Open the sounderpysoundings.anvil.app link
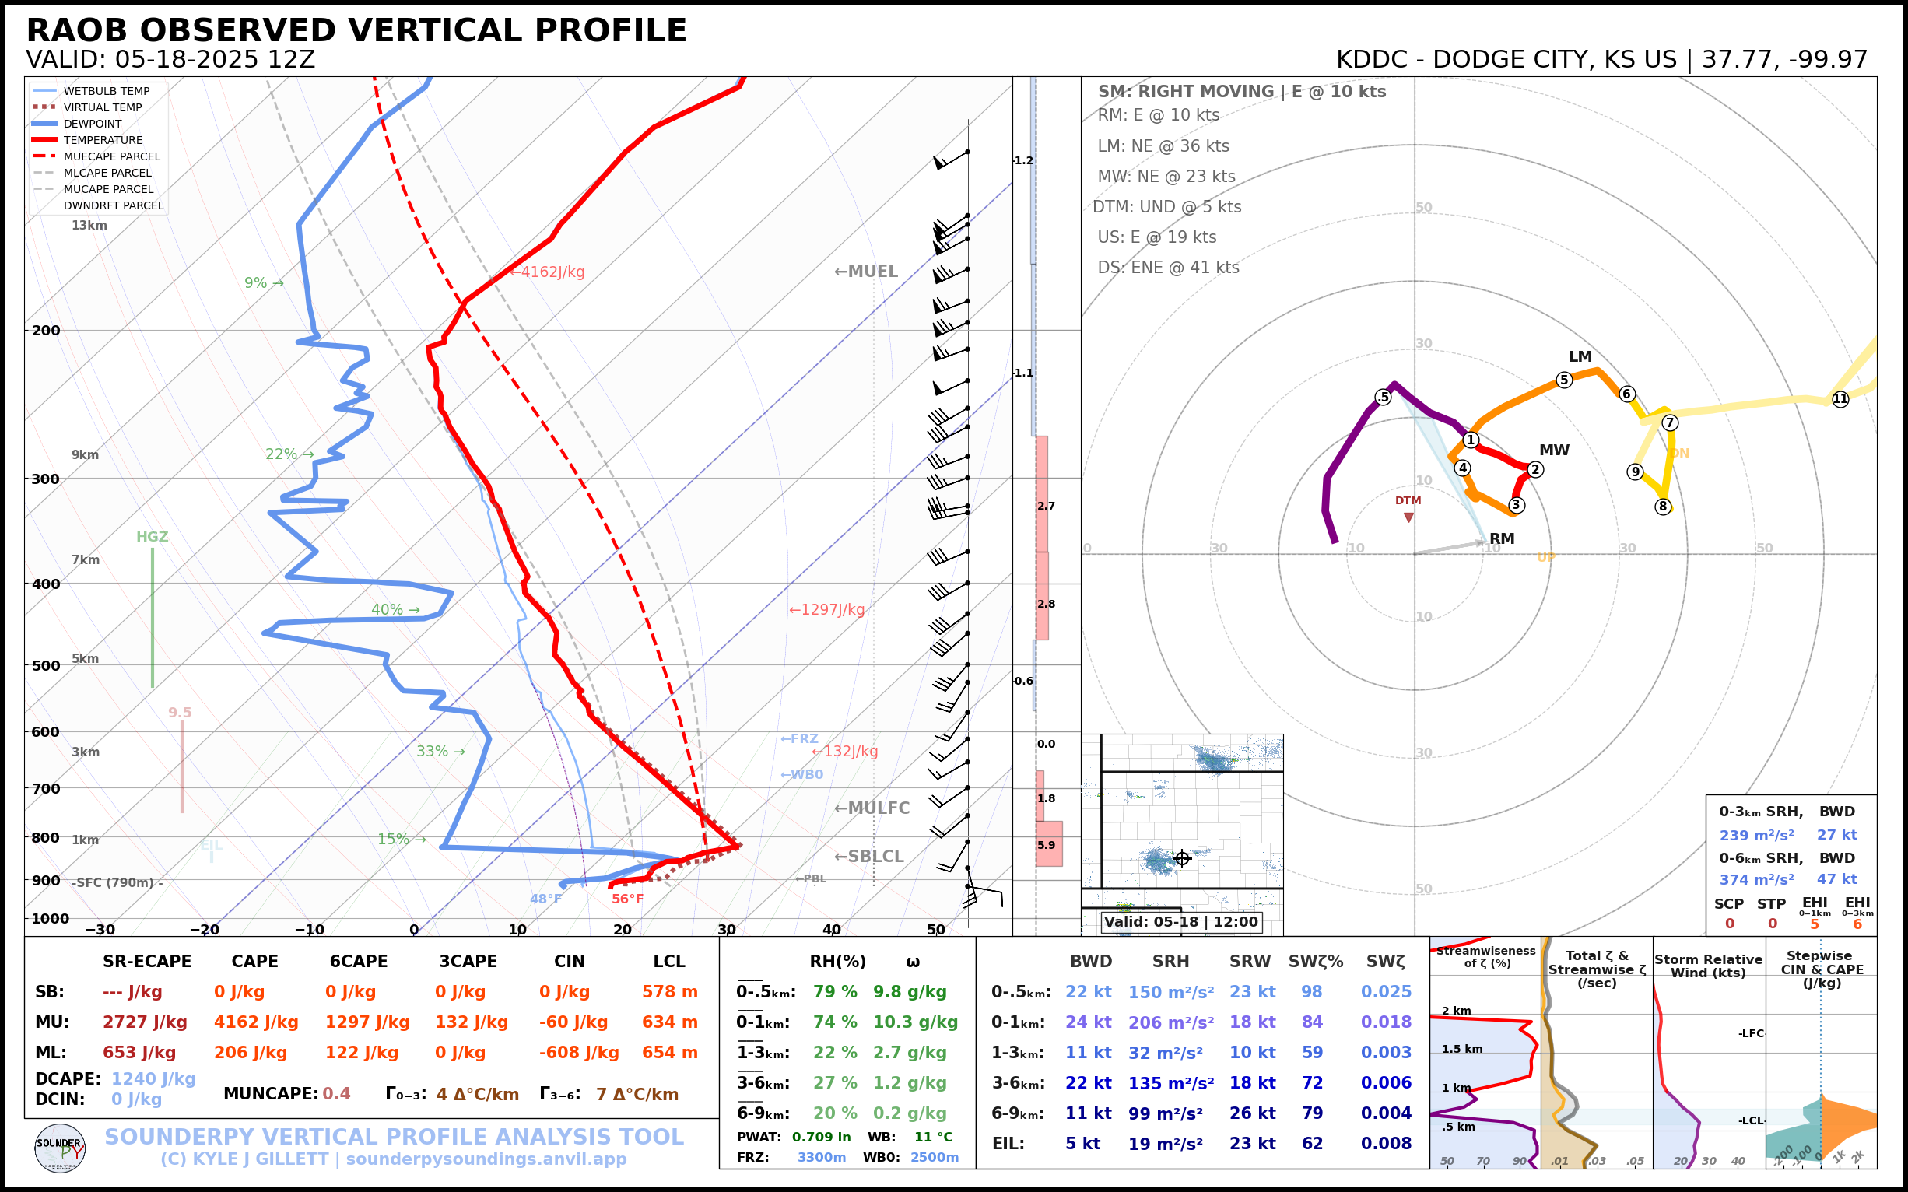The height and width of the screenshot is (1192, 1908). click(486, 1159)
